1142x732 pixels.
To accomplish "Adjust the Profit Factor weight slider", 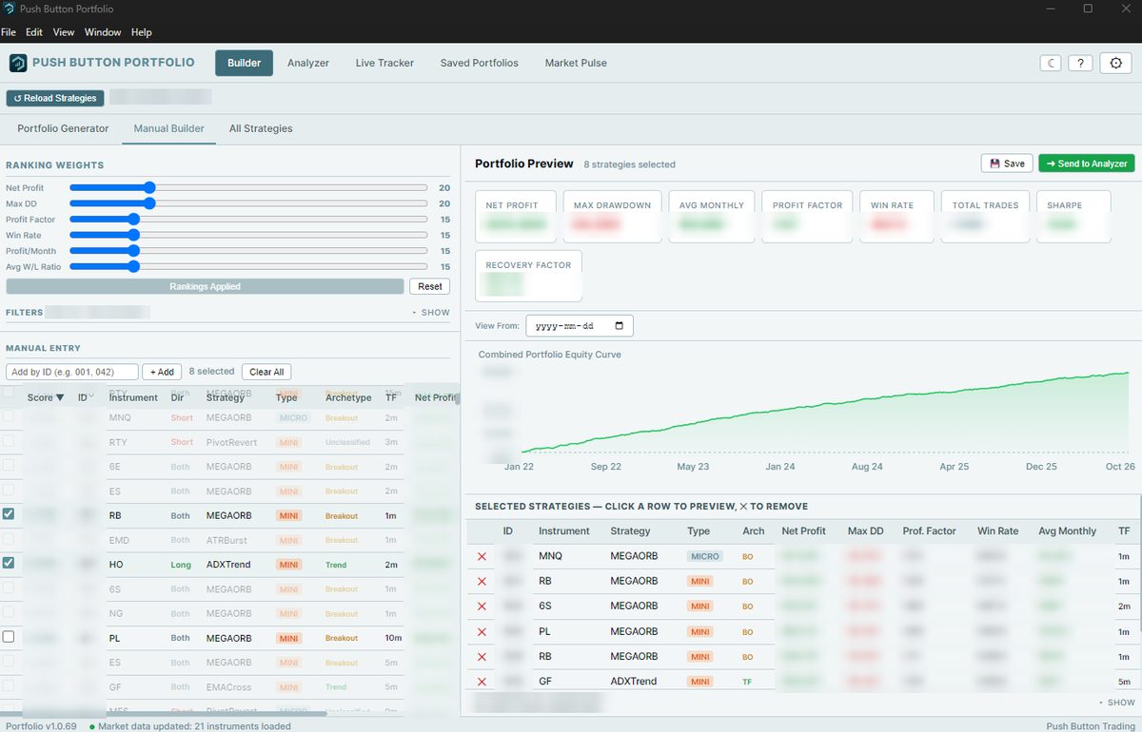I will click(x=248, y=220).
